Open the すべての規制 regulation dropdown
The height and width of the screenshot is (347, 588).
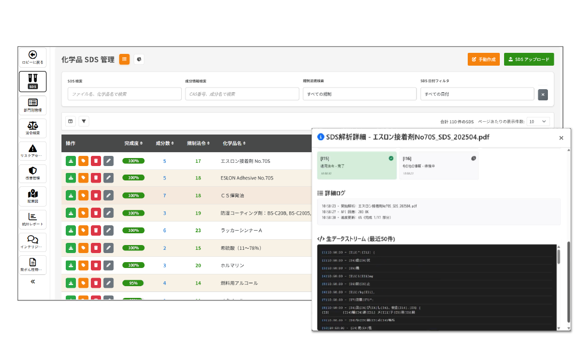pos(359,94)
